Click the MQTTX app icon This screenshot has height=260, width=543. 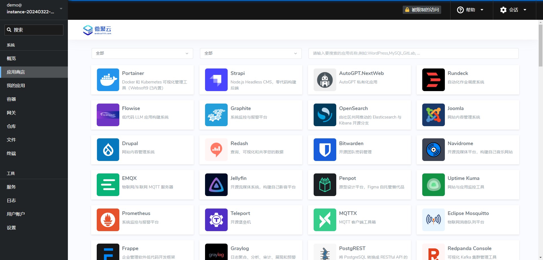325,220
